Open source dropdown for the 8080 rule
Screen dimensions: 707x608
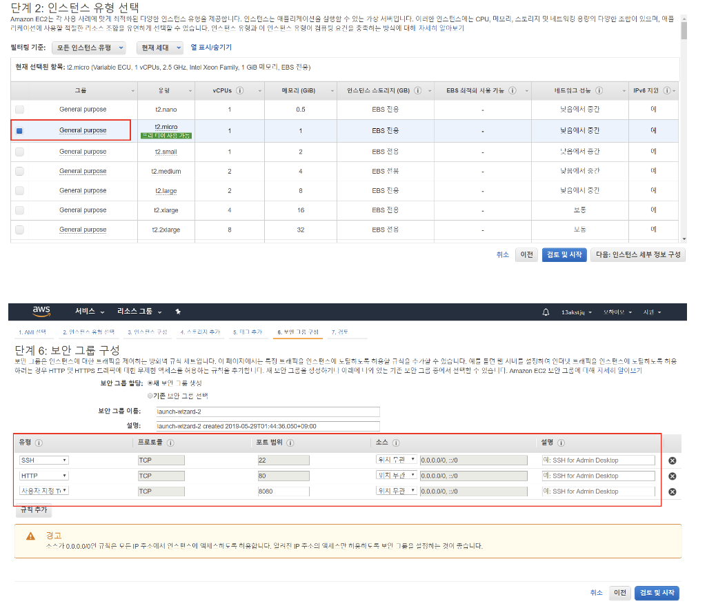[x=397, y=490]
